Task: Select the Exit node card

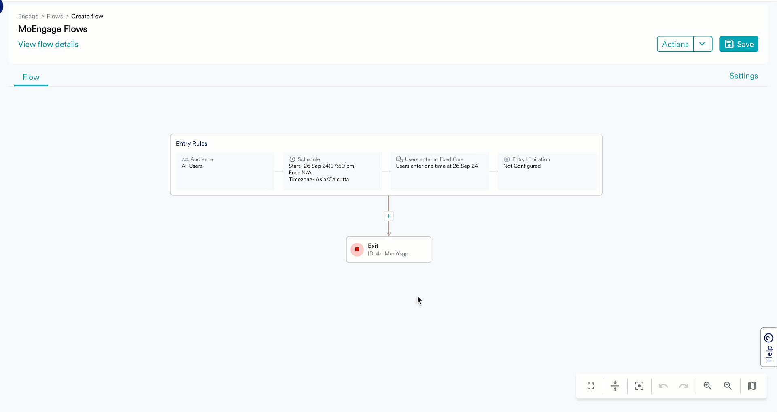Action: click(x=388, y=250)
